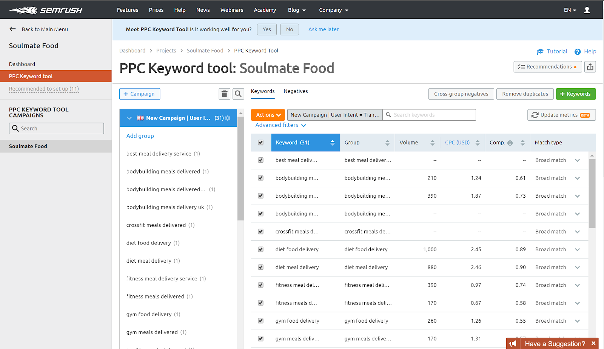The width and height of the screenshot is (604, 349).
Task: Sort by Keyword column arrows
Action: pos(333,143)
